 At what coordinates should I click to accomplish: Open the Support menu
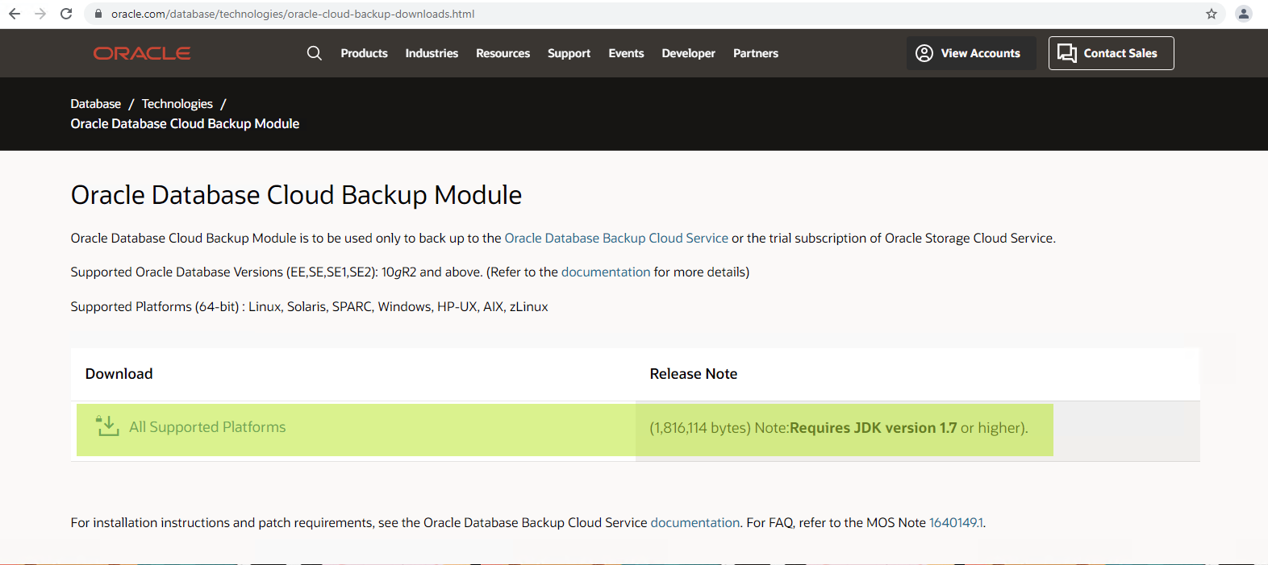pyautogui.click(x=569, y=53)
